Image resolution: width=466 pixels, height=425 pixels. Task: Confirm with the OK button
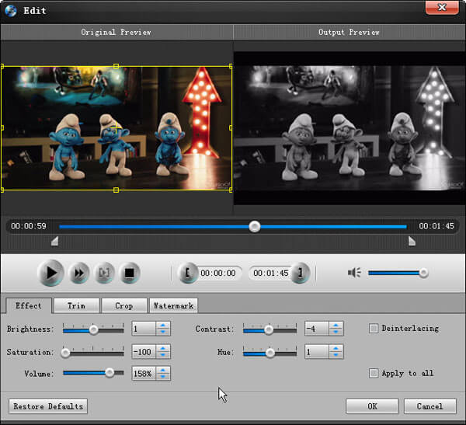tap(372, 406)
